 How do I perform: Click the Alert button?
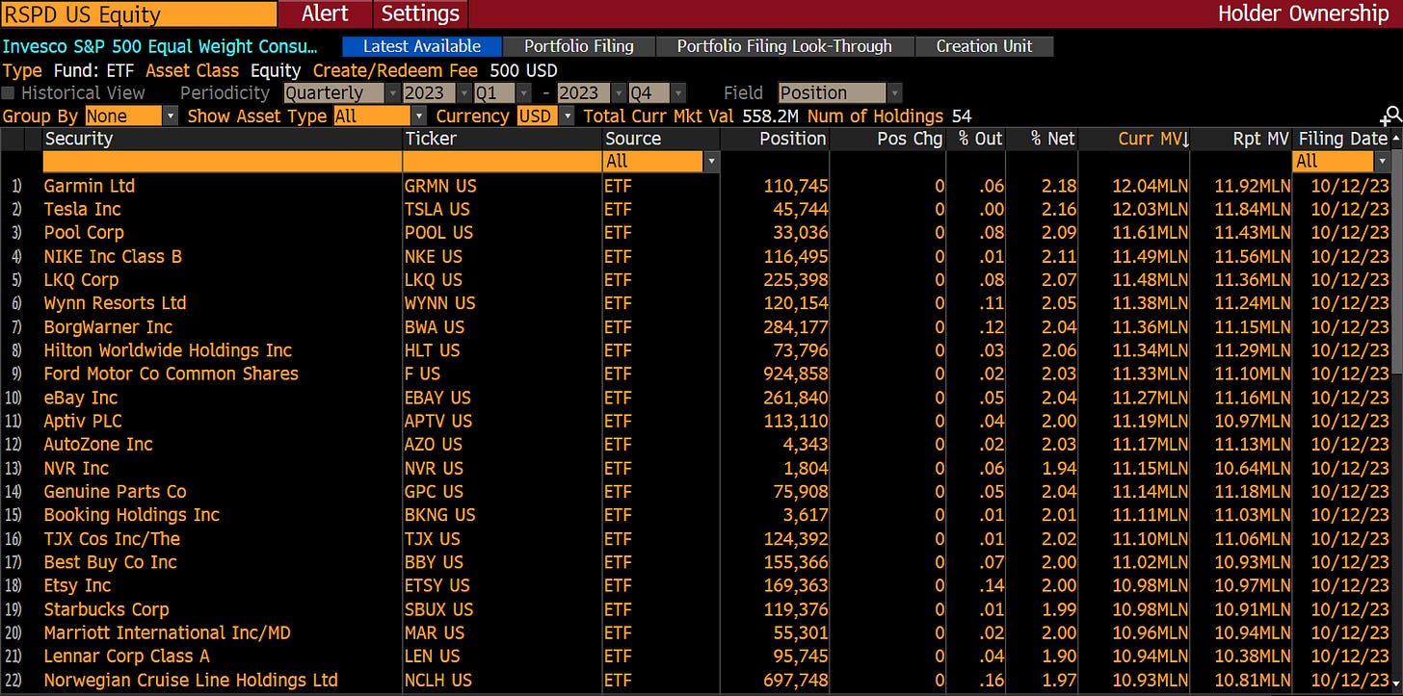tap(325, 13)
